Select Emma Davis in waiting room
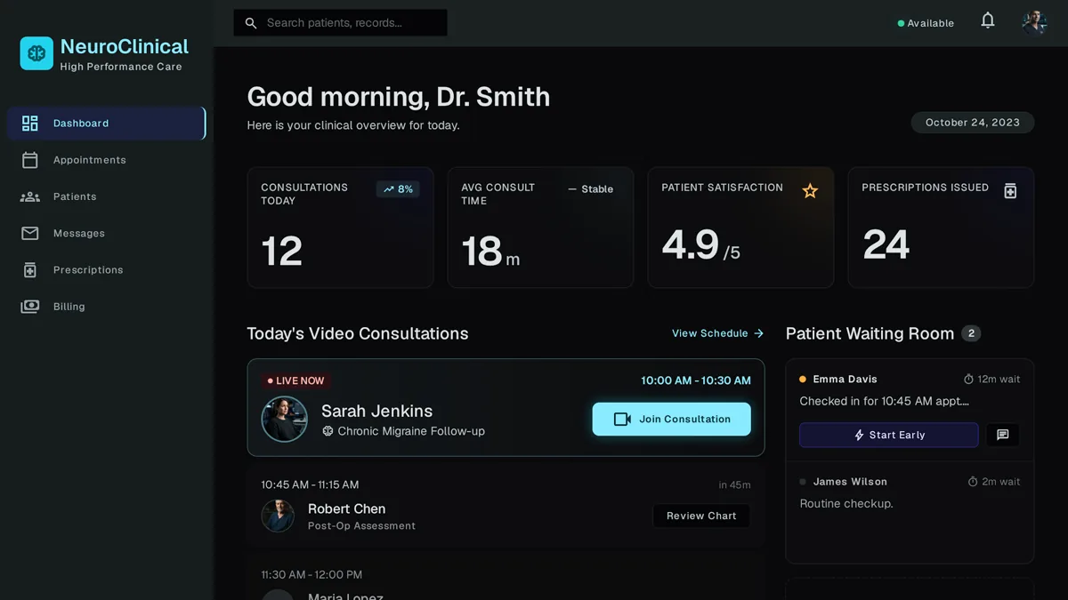 (x=845, y=380)
